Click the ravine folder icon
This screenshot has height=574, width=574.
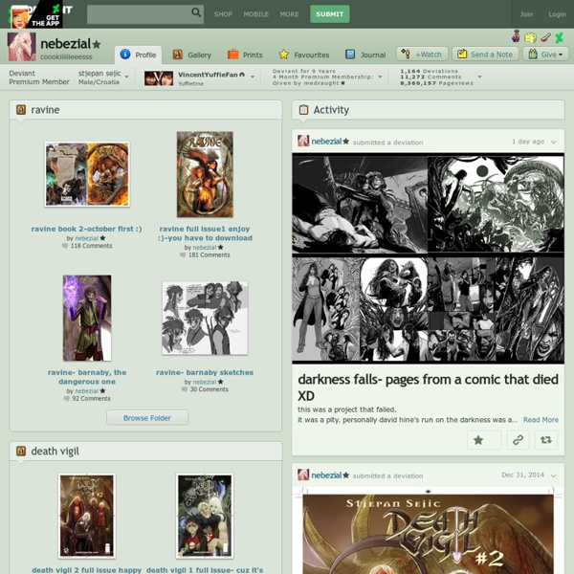pos(21,109)
